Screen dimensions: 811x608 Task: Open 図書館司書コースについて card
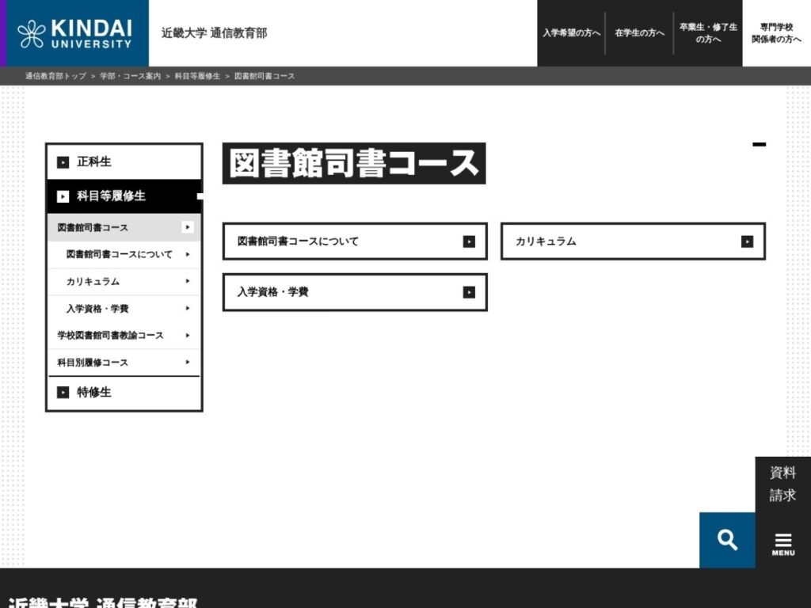point(355,241)
